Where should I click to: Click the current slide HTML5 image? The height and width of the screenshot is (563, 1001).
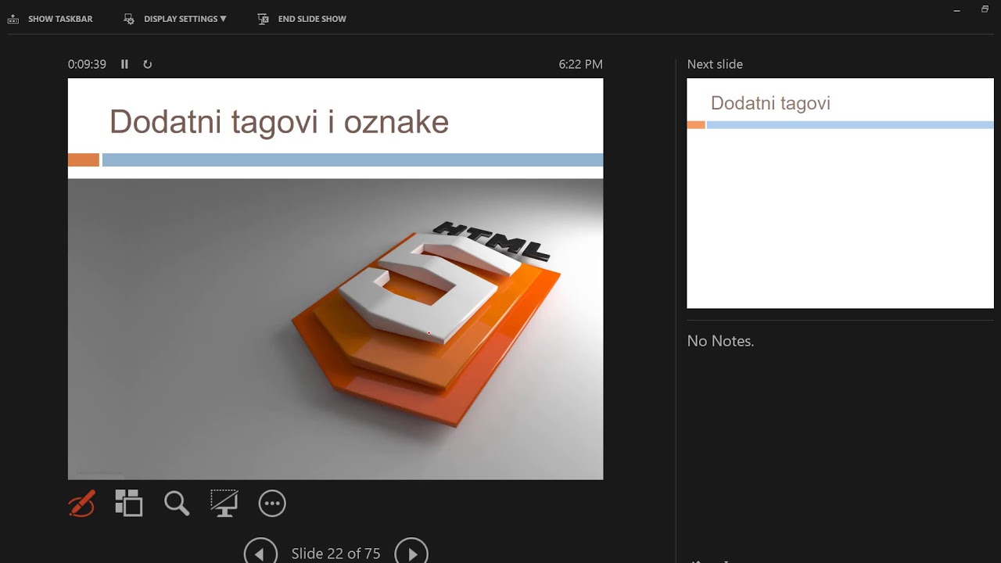pos(335,328)
